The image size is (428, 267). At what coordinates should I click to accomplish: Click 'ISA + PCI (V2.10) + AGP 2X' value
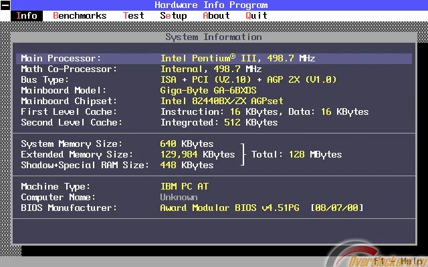pyautogui.click(x=248, y=79)
